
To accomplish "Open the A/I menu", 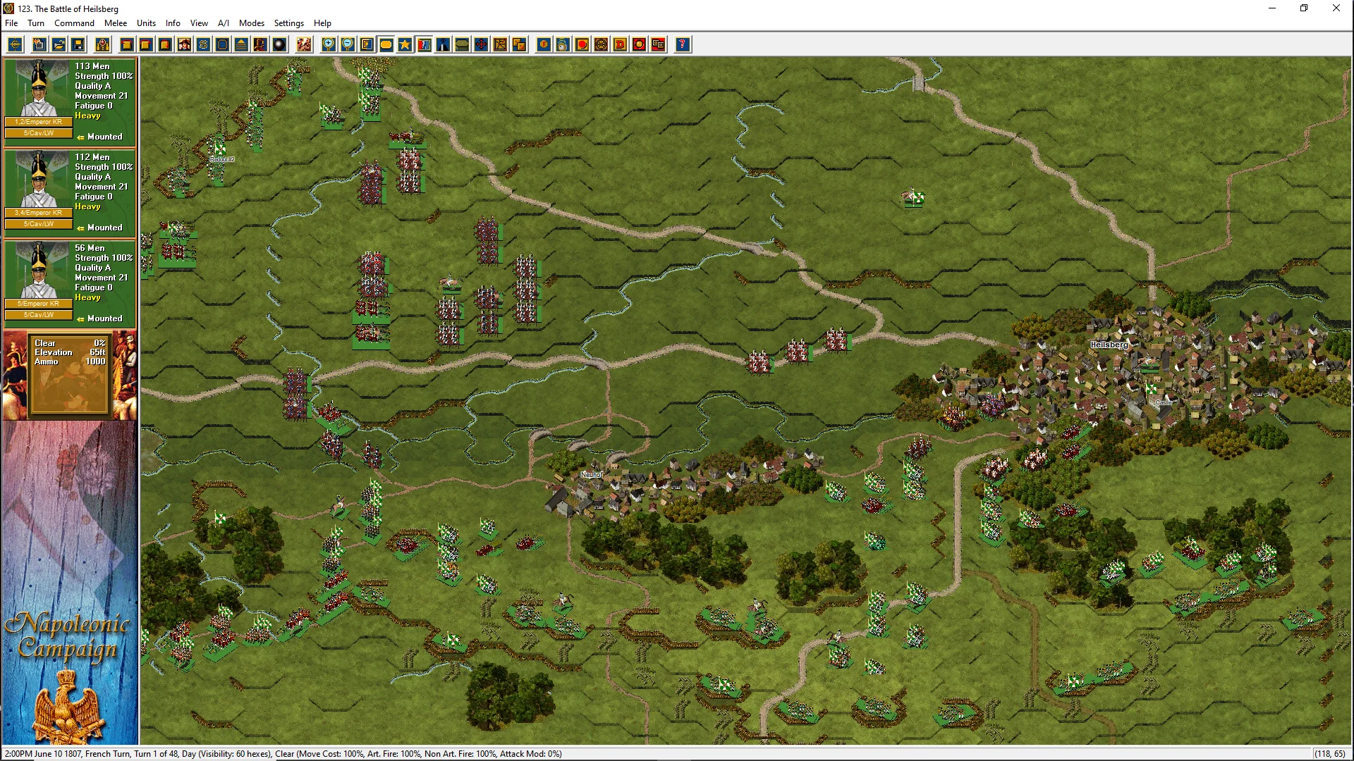I will pos(224,23).
